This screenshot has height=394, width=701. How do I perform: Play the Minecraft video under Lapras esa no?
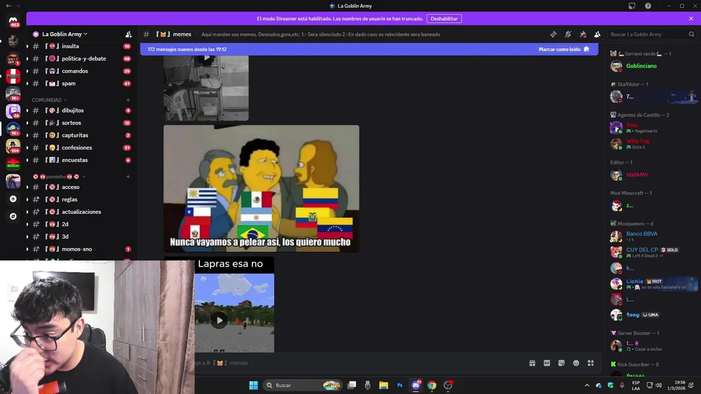[x=219, y=320]
